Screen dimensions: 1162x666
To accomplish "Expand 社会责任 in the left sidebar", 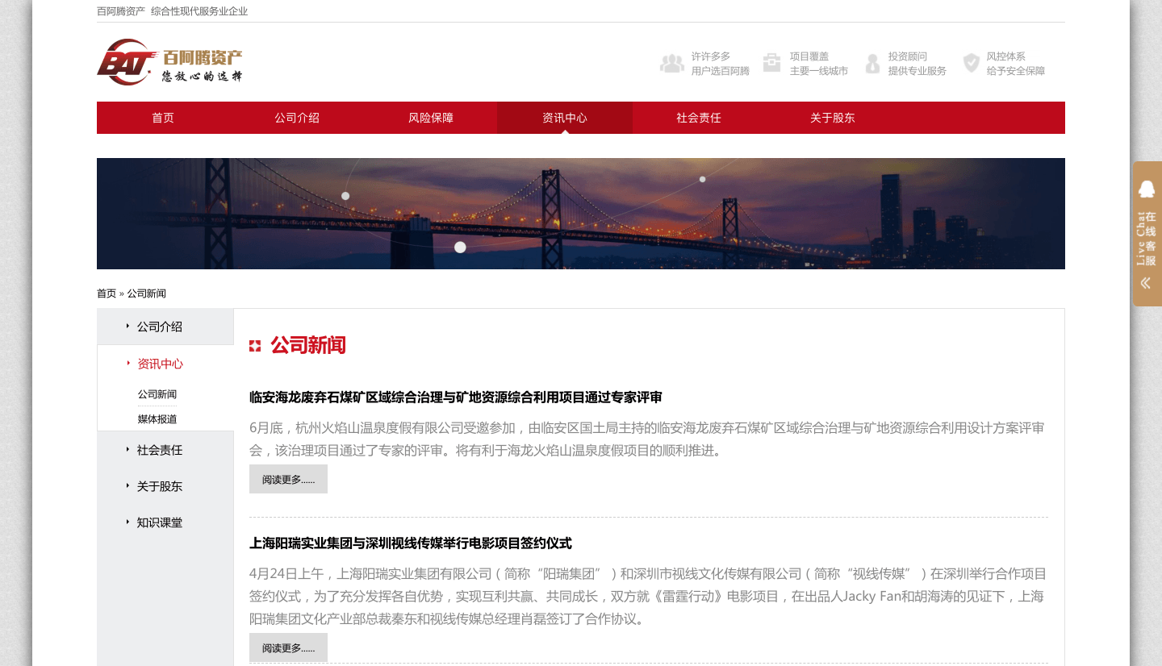I will pos(160,450).
